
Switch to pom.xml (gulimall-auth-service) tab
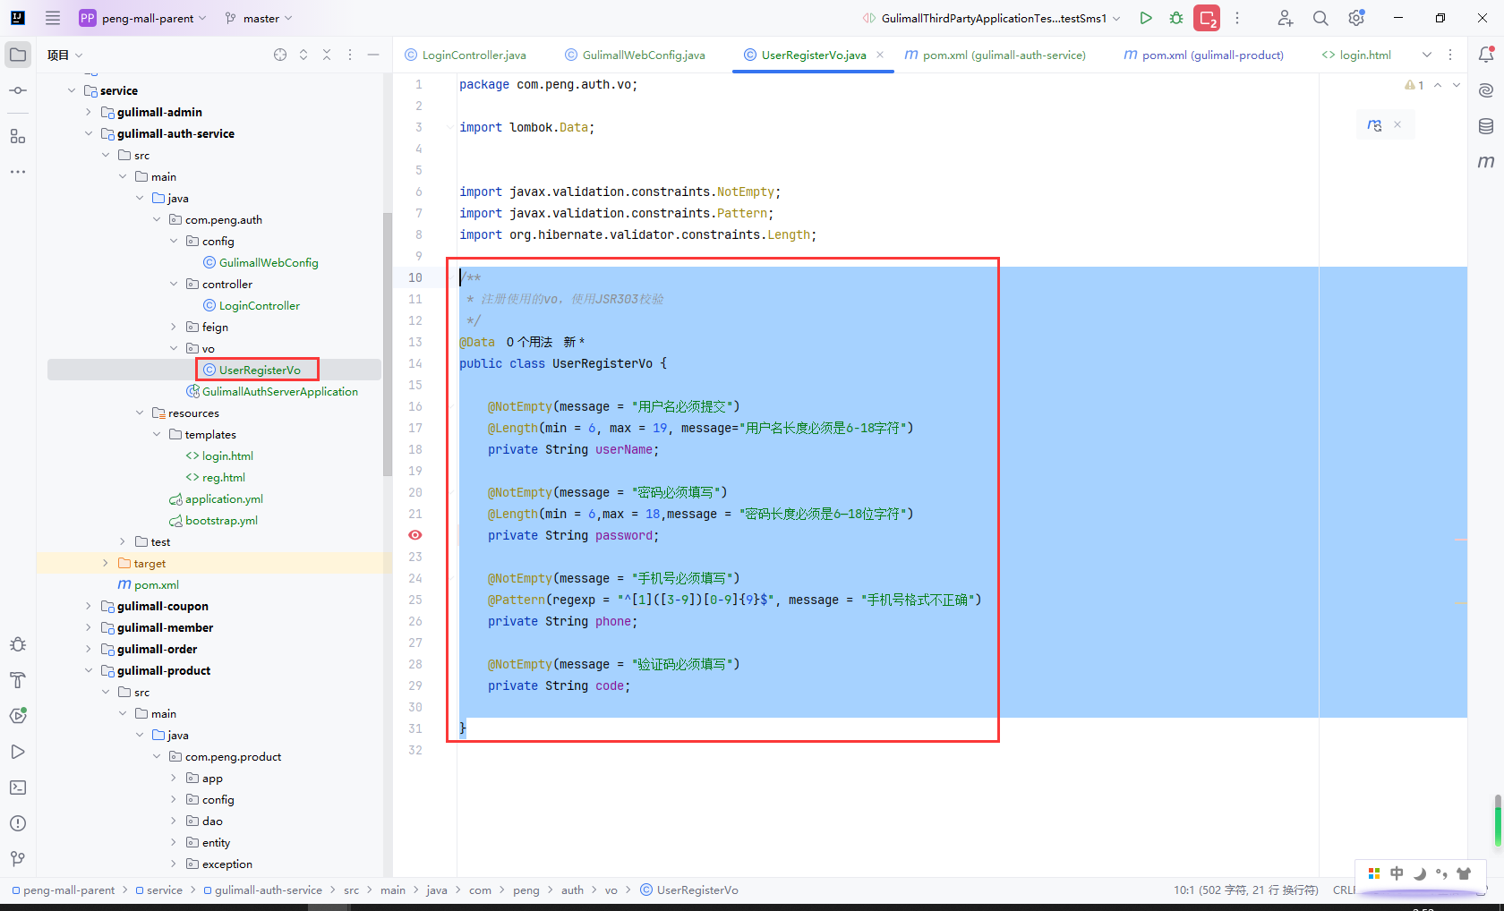click(995, 55)
